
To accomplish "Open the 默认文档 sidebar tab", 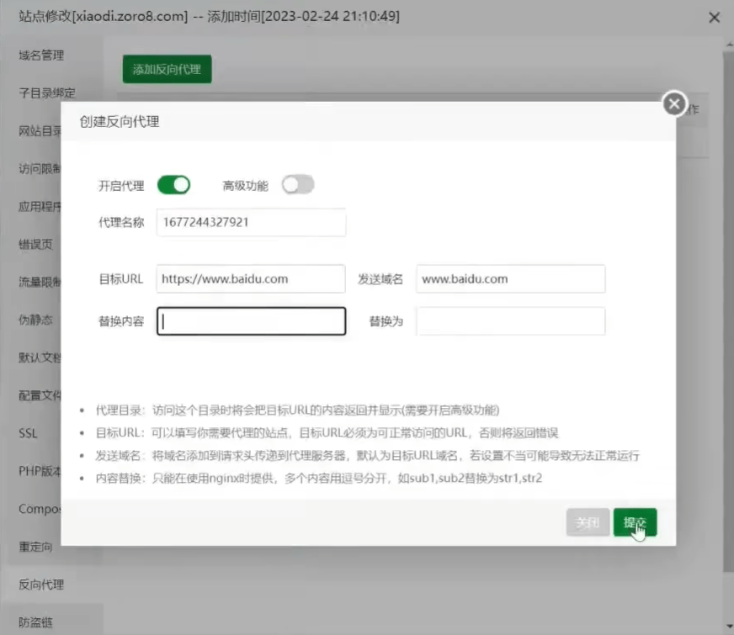I will pos(40,357).
